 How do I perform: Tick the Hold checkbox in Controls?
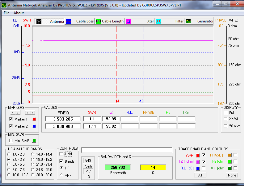pyautogui.click(x=61, y=154)
